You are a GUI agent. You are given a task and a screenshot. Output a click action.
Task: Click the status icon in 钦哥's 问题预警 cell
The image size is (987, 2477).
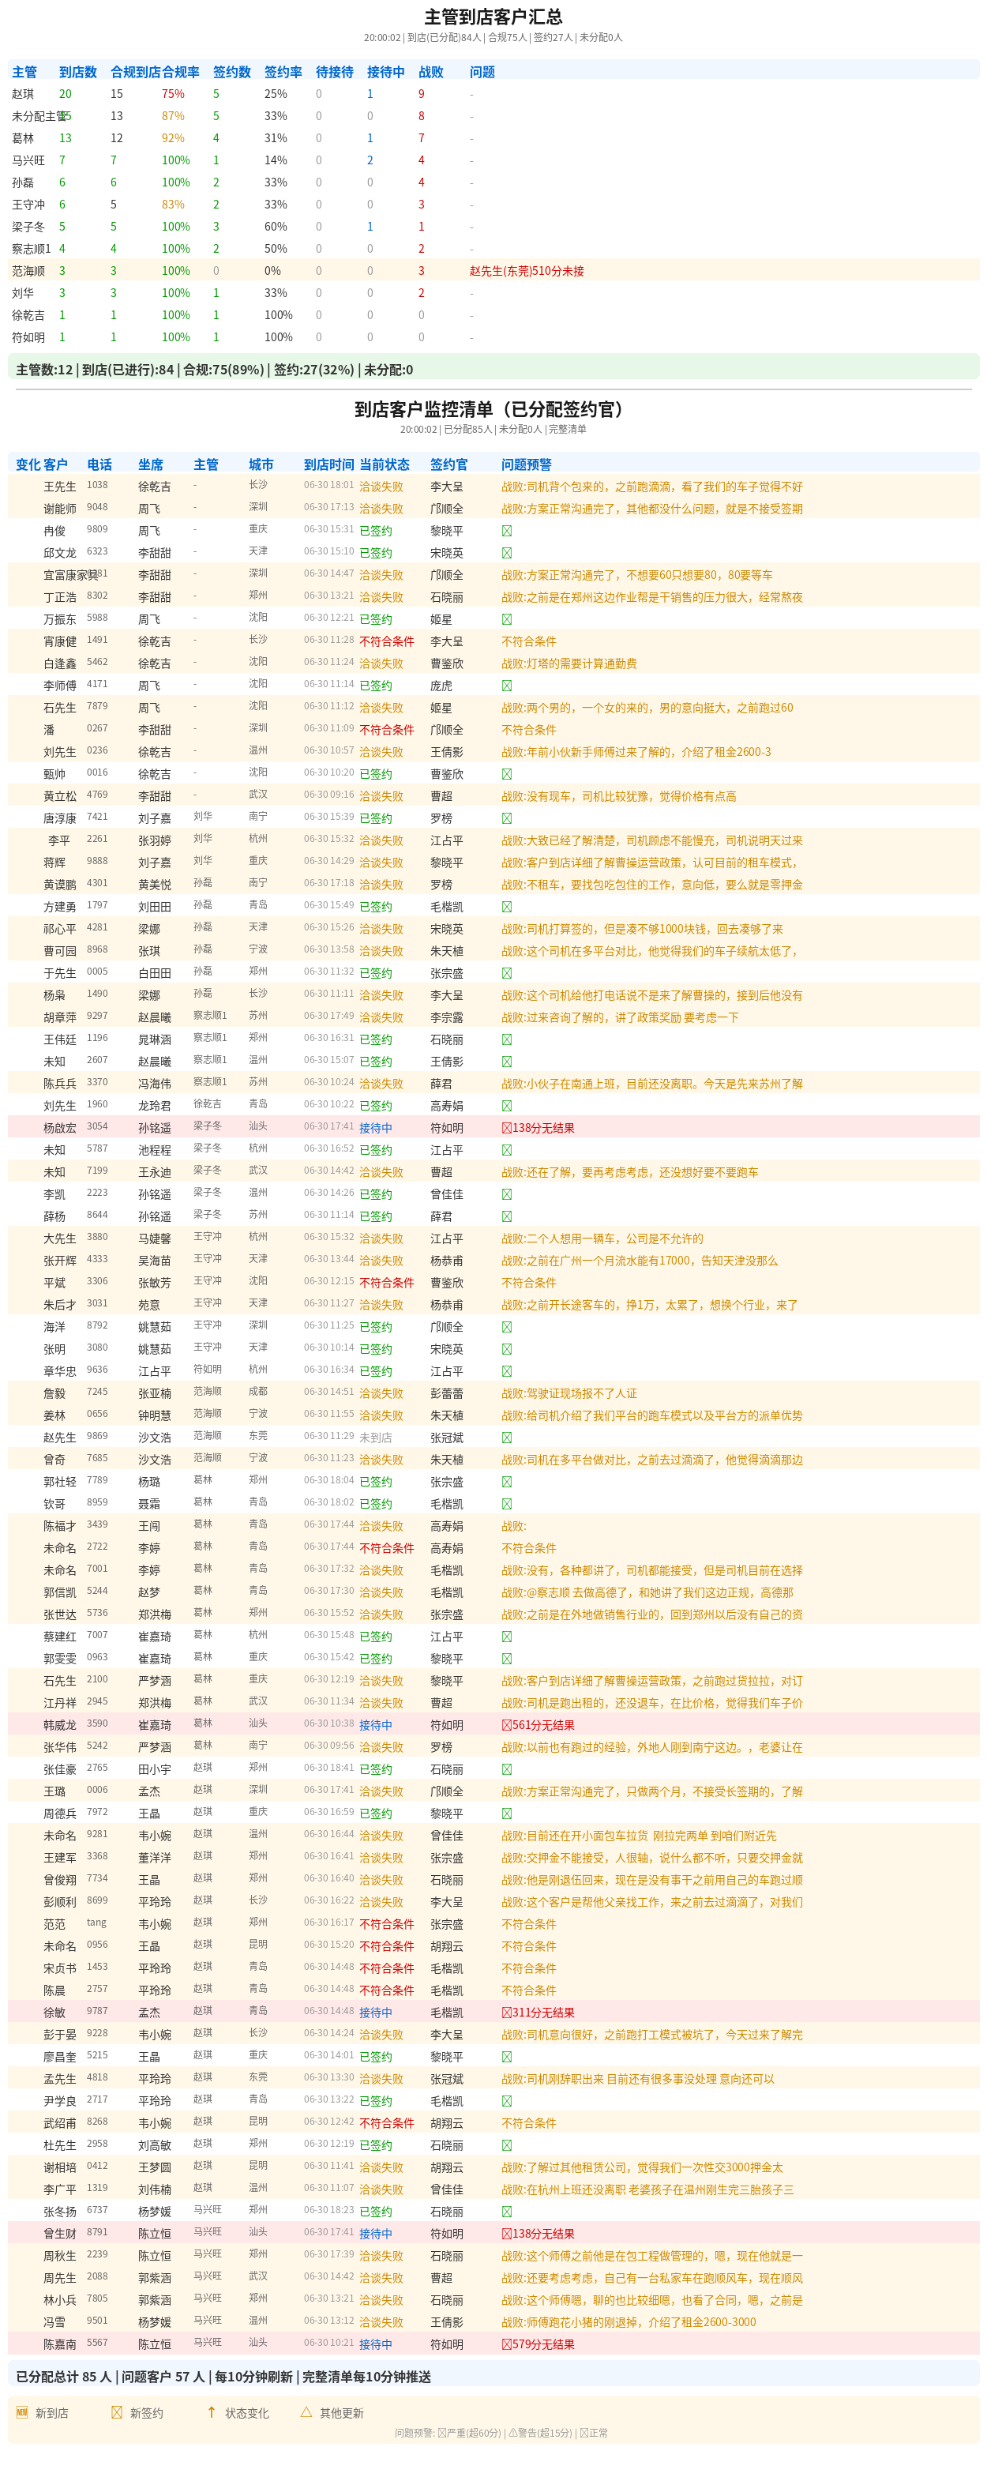point(506,1504)
